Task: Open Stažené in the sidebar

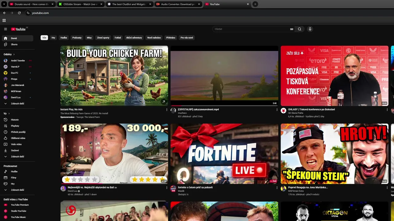Action: pos(18,150)
